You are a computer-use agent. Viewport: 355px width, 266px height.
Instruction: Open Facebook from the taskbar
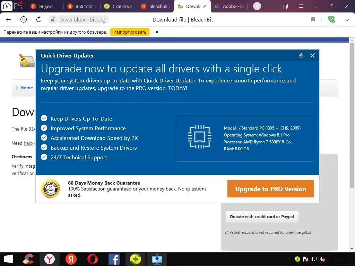114,259
